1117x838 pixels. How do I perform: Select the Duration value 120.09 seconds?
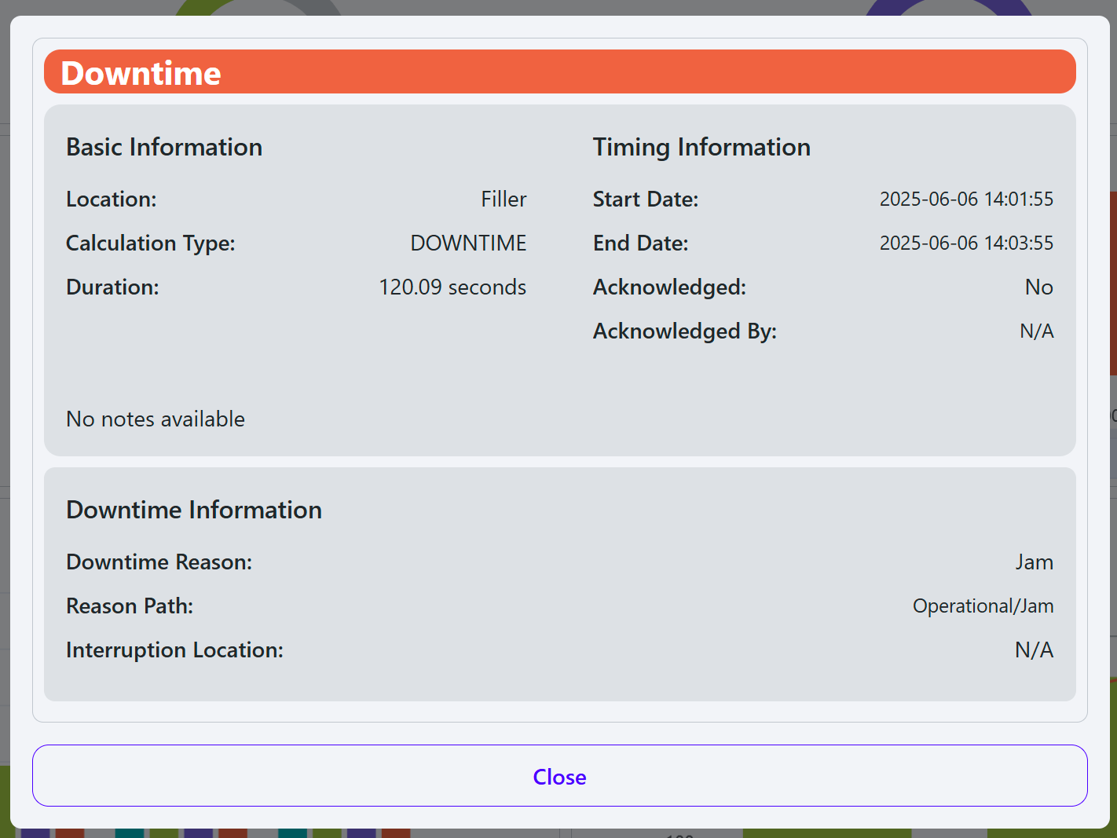(452, 287)
